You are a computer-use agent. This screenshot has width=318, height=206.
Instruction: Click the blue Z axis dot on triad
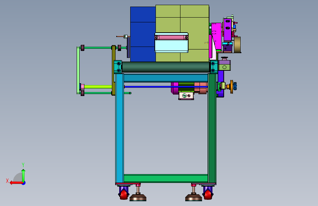(x=24, y=183)
